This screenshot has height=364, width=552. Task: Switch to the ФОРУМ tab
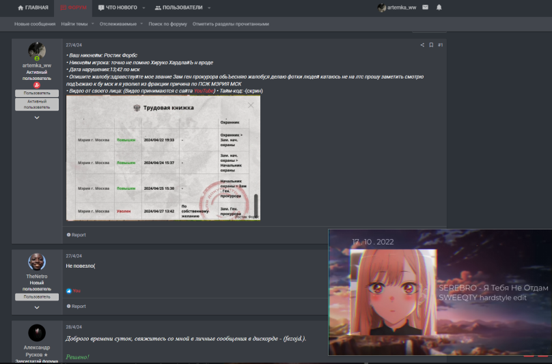click(73, 8)
